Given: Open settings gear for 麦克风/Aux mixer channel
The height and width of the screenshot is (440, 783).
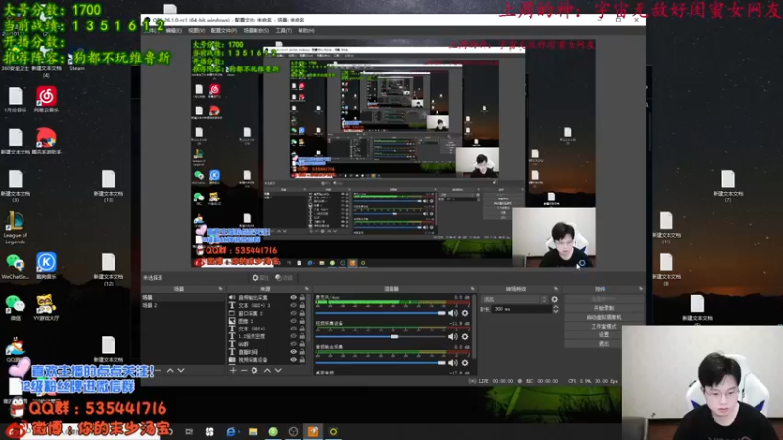Looking at the screenshot, I should [x=465, y=313].
